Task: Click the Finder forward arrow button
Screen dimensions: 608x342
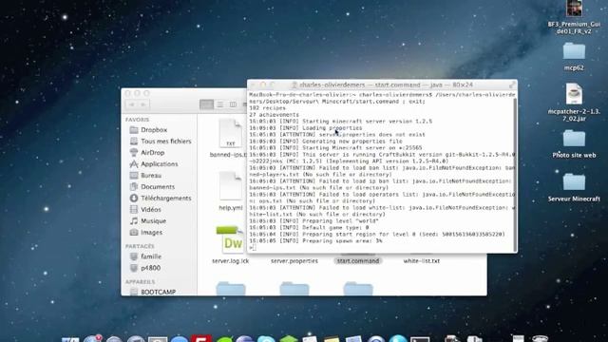Action: (x=143, y=104)
